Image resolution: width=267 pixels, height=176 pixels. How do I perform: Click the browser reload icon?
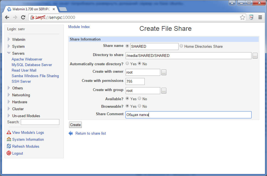(23, 17)
